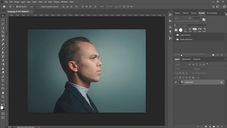Image resolution: width=227 pixels, height=128 pixels.
Task: Click the Share icon at top right
Action: (224, 7)
